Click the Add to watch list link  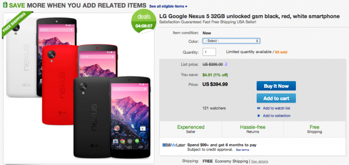[x=276, y=108]
